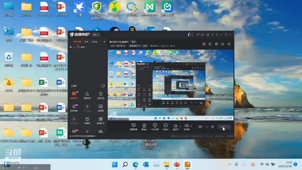Image resolution: width=302 pixels, height=170 pixels.
Task: Add a new source with plus button
Action: click(105, 42)
